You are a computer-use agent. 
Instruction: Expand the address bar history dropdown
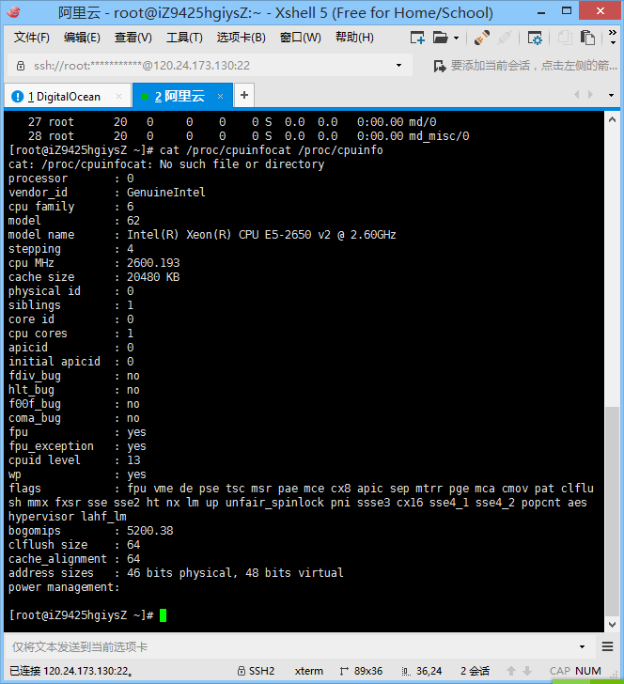click(x=398, y=66)
